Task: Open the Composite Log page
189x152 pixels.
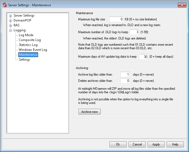Action: [30, 40]
